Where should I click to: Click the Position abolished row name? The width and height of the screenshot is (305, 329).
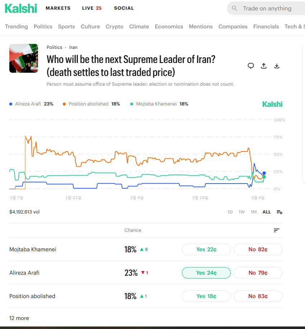[x=32, y=296]
